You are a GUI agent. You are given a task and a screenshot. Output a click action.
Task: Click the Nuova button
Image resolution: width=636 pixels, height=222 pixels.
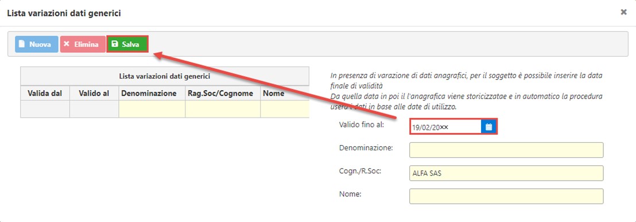[x=37, y=44]
